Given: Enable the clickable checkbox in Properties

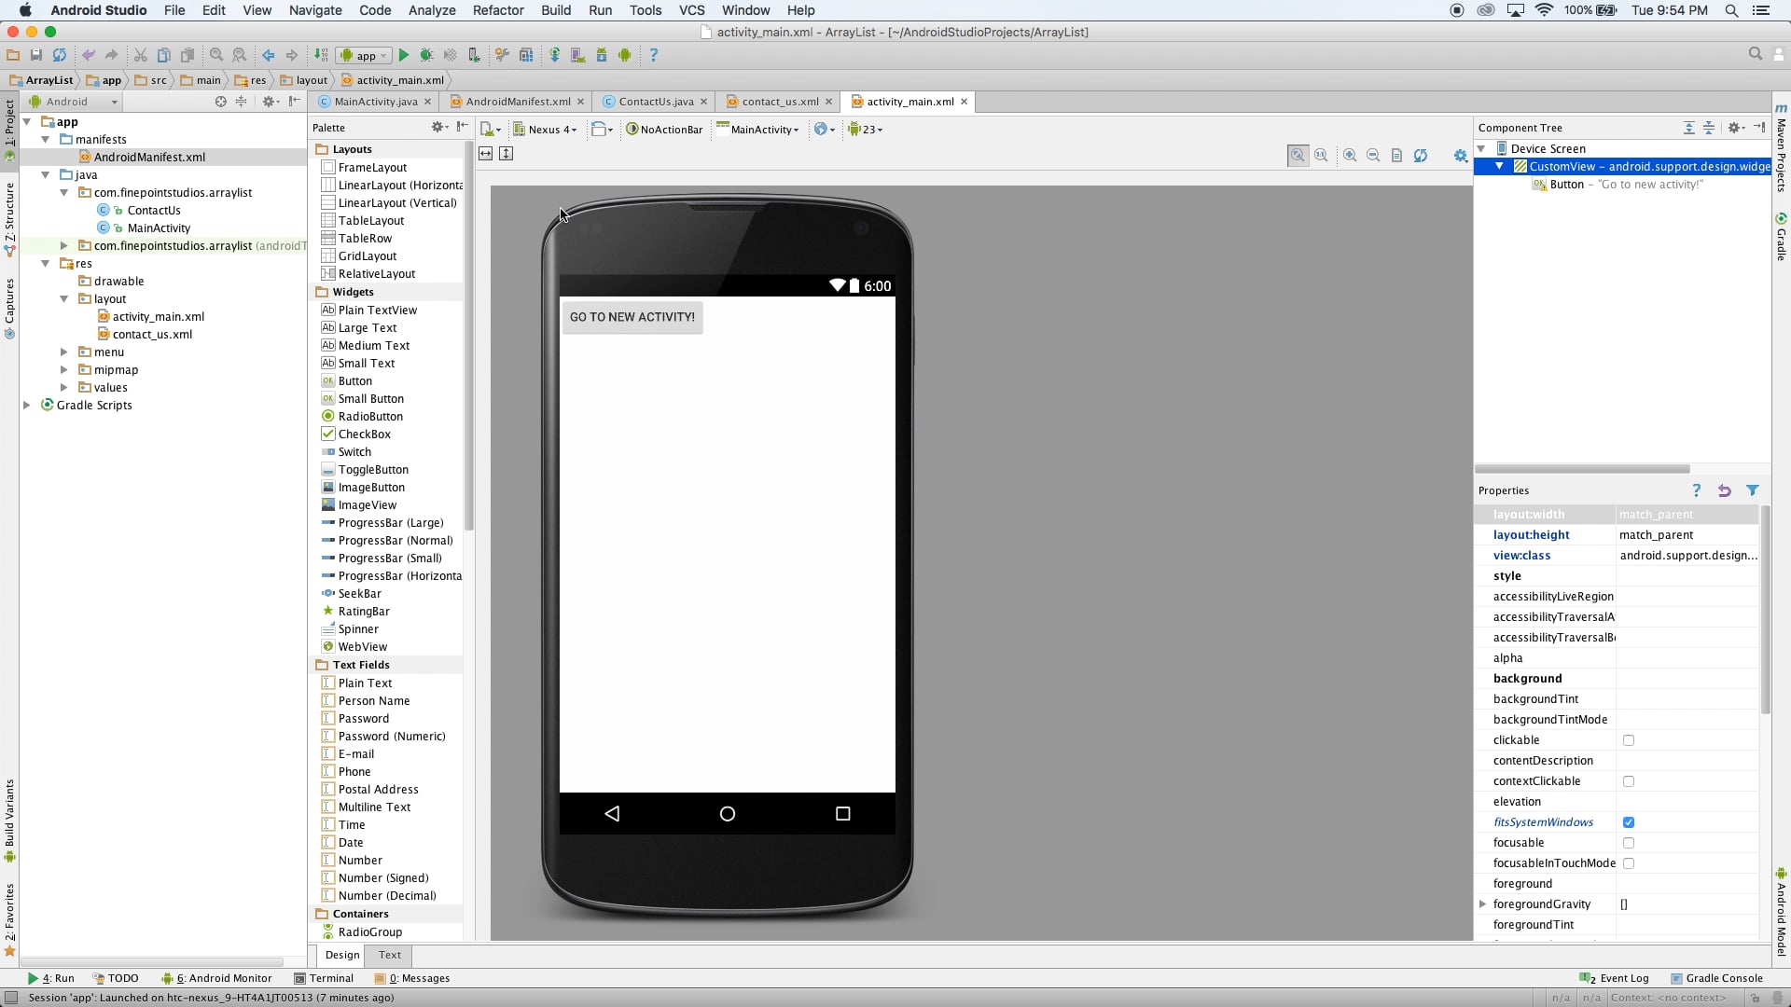Looking at the screenshot, I should click(1629, 740).
